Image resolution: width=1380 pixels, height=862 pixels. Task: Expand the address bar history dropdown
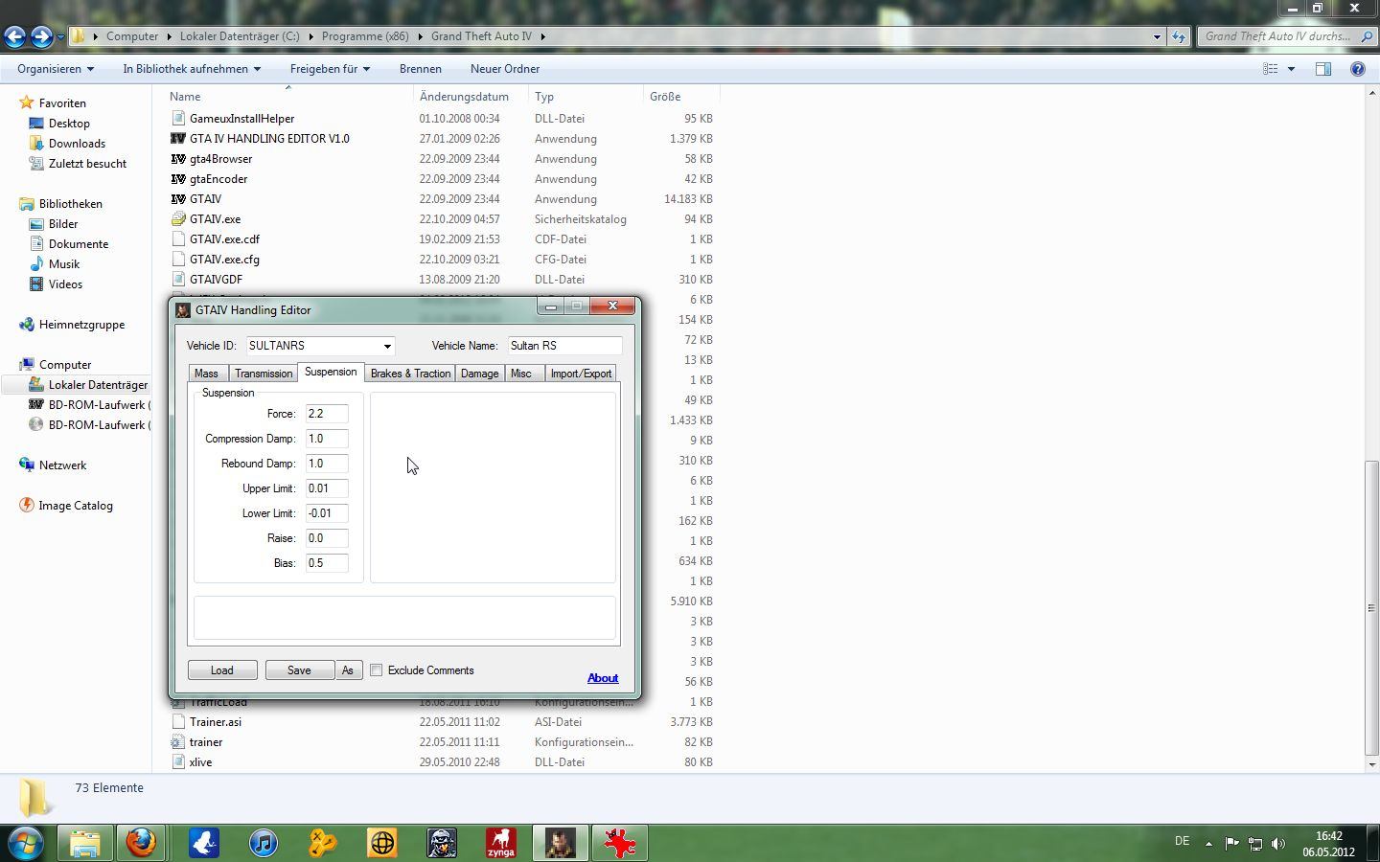click(x=1157, y=36)
